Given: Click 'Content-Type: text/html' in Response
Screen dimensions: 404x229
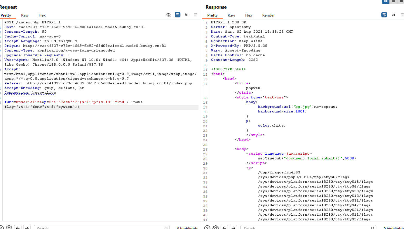Looking at the screenshot, I should (x=238, y=36).
